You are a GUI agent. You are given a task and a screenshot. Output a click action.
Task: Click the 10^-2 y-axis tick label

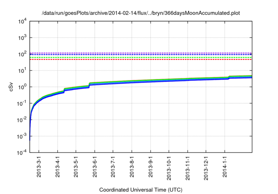click(21, 120)
